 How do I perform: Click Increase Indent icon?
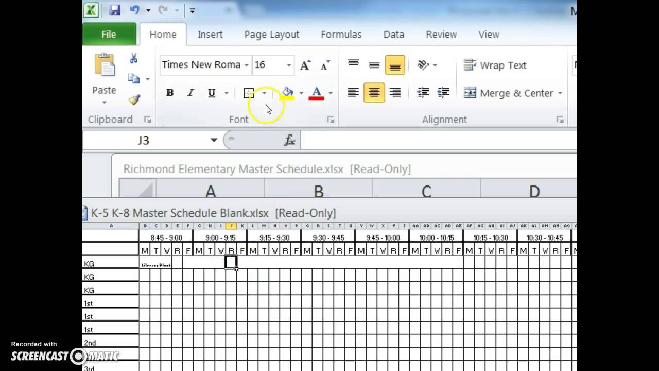[443, 93]
